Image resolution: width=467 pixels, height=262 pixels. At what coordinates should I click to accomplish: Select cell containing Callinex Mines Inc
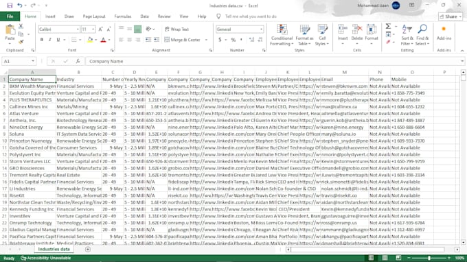(x=32, y=106)
